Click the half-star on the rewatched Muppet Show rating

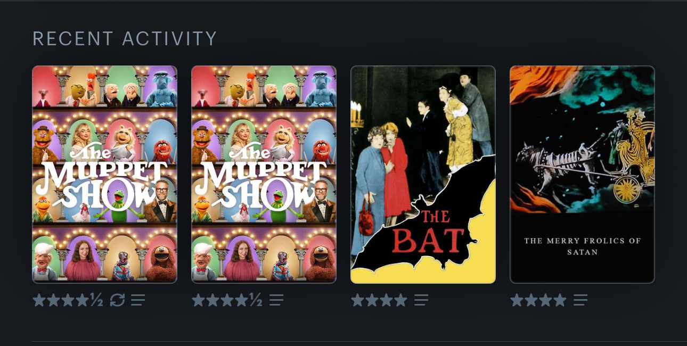(x=96, y=300)
